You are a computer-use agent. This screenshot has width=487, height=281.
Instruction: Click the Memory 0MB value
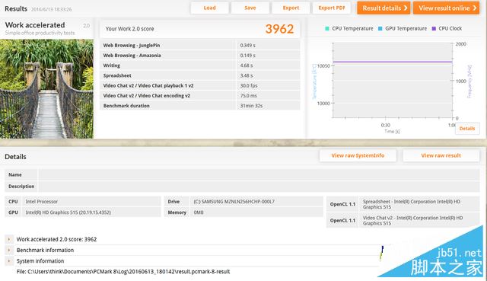coord(199,212)
